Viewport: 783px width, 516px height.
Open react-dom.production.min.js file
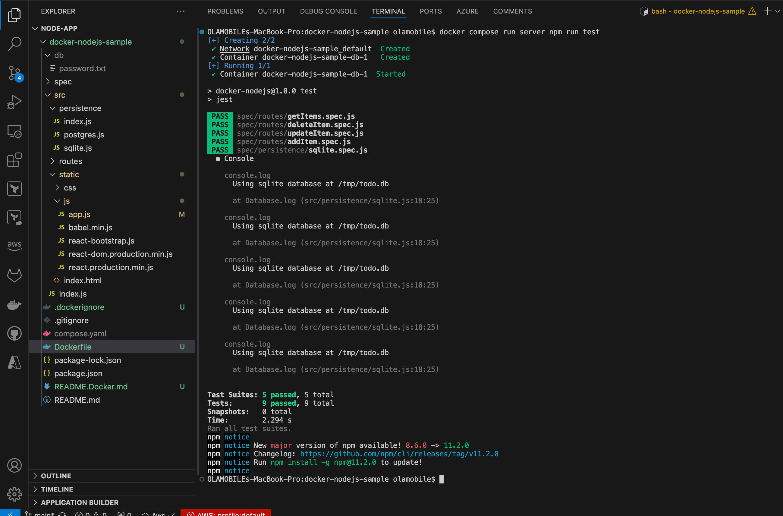pyautogui.click(x=112, y=254)
